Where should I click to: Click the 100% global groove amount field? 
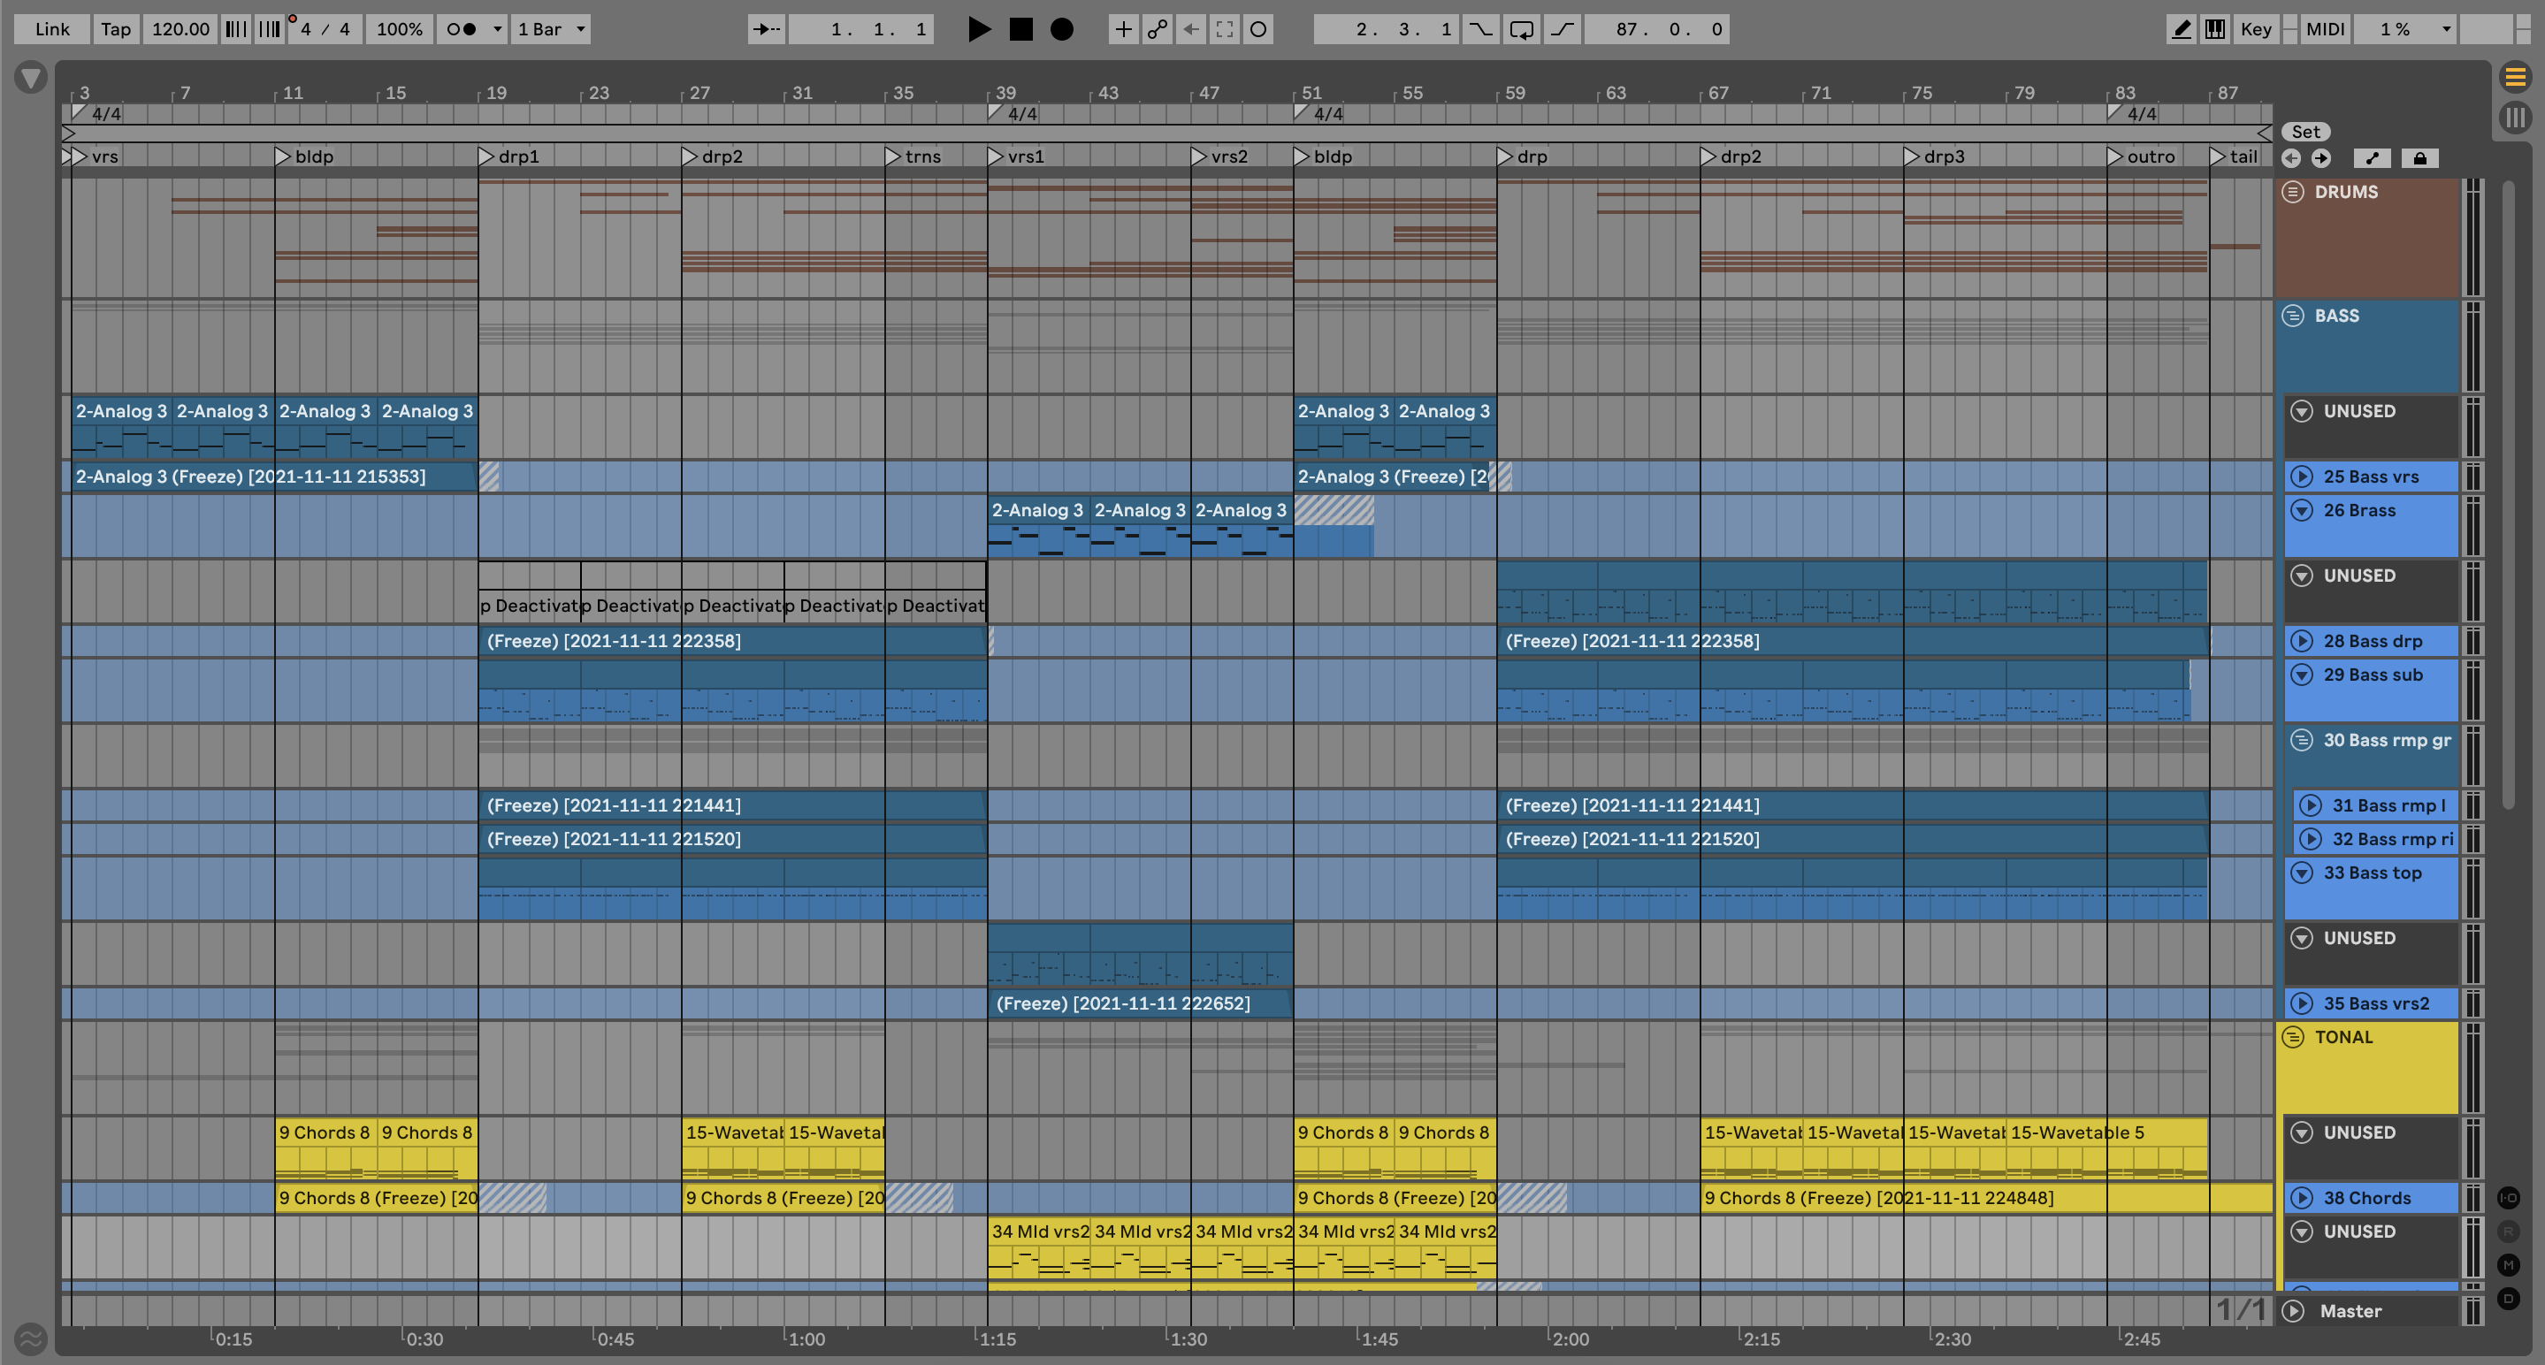pos(399,30)
